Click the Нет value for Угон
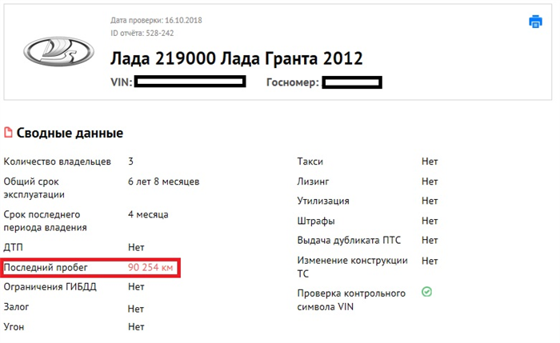560x343 pixels. coord(136,327)
